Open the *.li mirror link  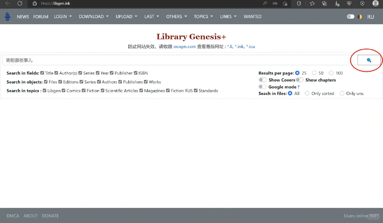(230, 47)
